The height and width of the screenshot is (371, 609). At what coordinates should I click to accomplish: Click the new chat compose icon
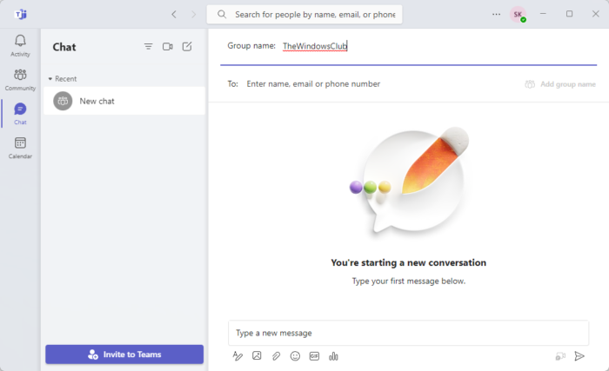pyautogui.click(x=187, y=47)
